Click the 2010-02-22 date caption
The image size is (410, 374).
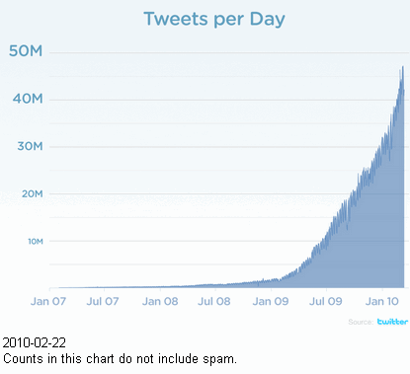point(35,342)
